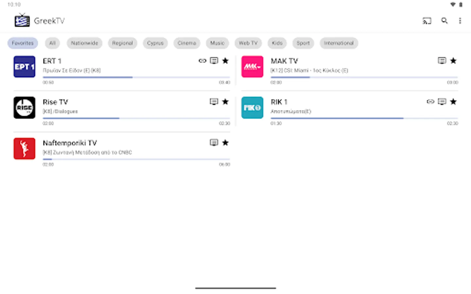Toggle the favorite star for Rise TV
The height and width of the screenshot is (294, 471).
click(x=225, y=102)
